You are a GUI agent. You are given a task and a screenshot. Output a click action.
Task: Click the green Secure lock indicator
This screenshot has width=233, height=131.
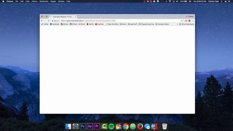click(x=56, y=21)
